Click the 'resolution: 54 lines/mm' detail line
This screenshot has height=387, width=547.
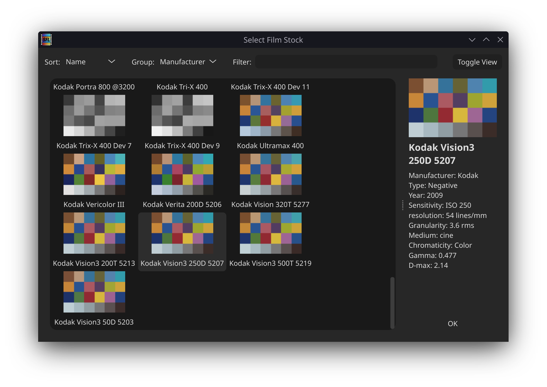(448, 215)
